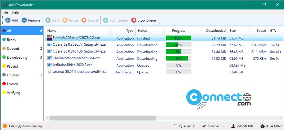Select ChromeStandaloneSetup64.exe file name
This screenshot has height=130, width=284.
[x=77, y=58]
